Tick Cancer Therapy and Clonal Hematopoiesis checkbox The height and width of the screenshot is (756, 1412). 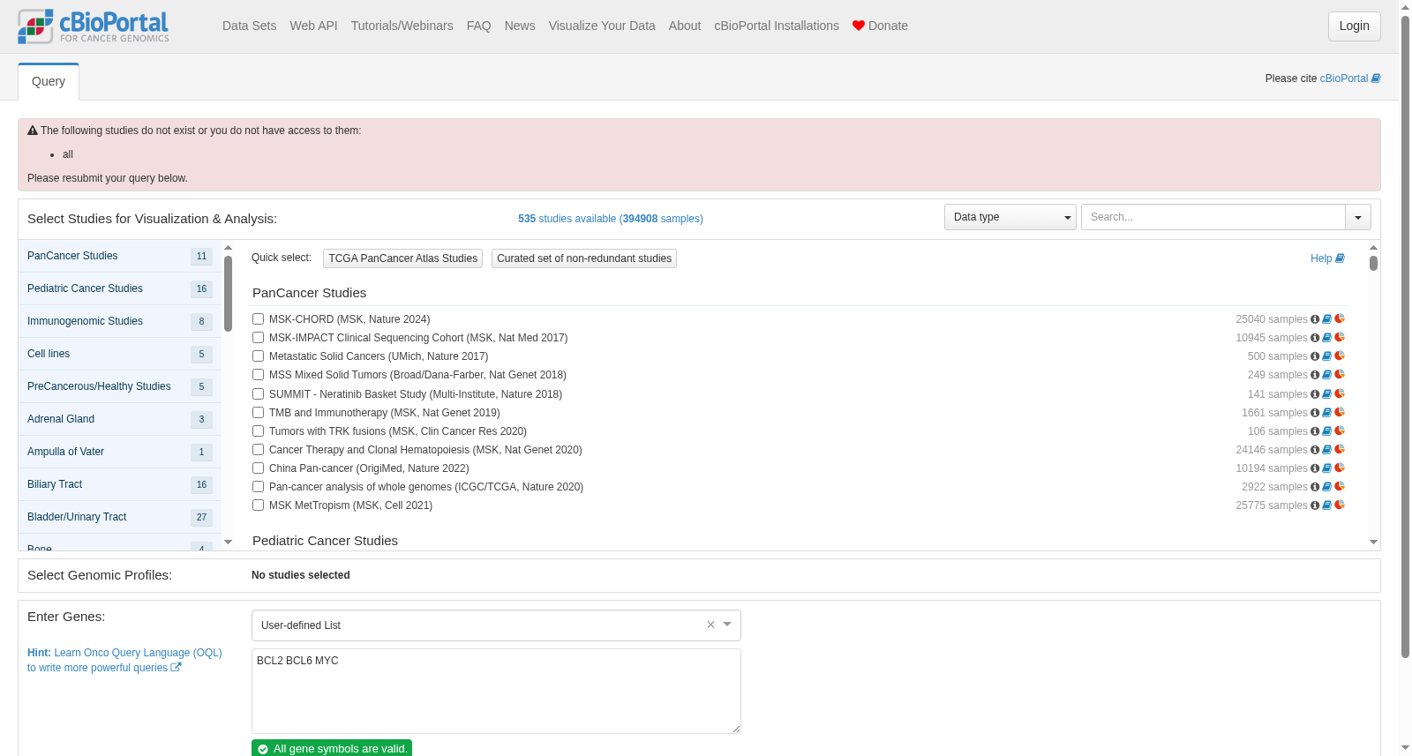pos(259,450)
